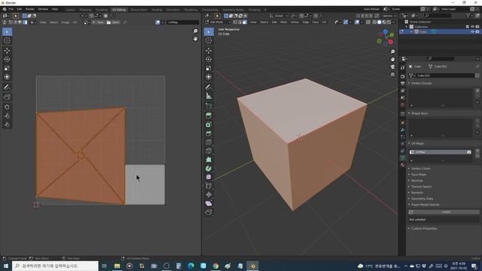This screenshot has height=271, width=482.
Task: Toggle UV sync selection button
Action: click(5, 22)
